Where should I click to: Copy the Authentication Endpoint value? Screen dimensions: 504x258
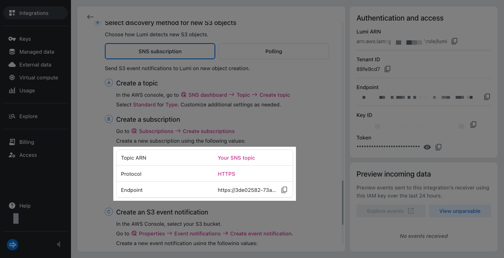point(487,97)
